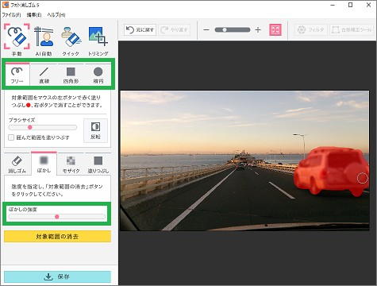Click the 反転 invert selection button

point(95,130)
